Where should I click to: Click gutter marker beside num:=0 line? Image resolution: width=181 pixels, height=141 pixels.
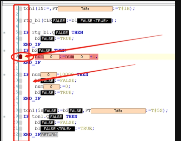click(20, 87)
